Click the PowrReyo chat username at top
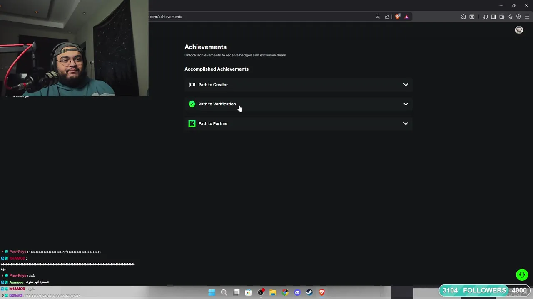533x299 pixels. pos(18,252)
